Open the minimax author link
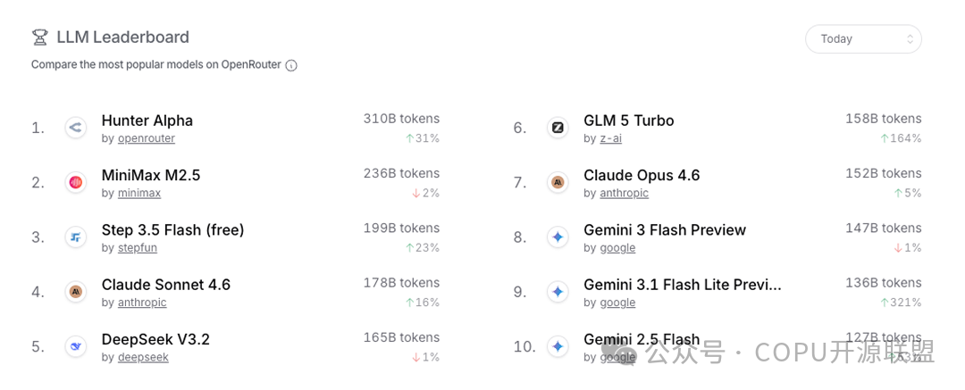 [139, 193]
